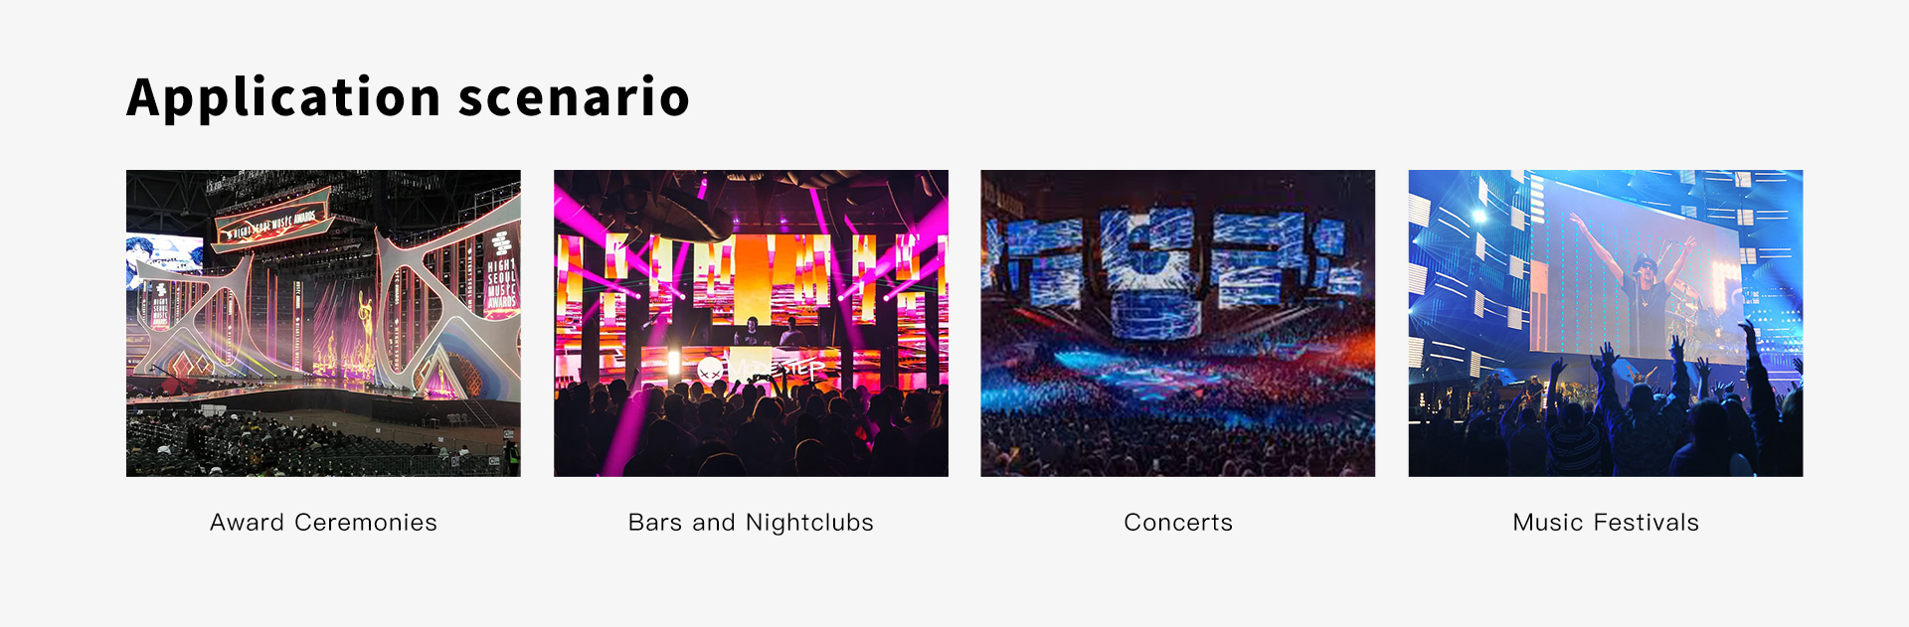Click the "Application scenario" heading
This screenshot has width=1909, height=627.
408,97
